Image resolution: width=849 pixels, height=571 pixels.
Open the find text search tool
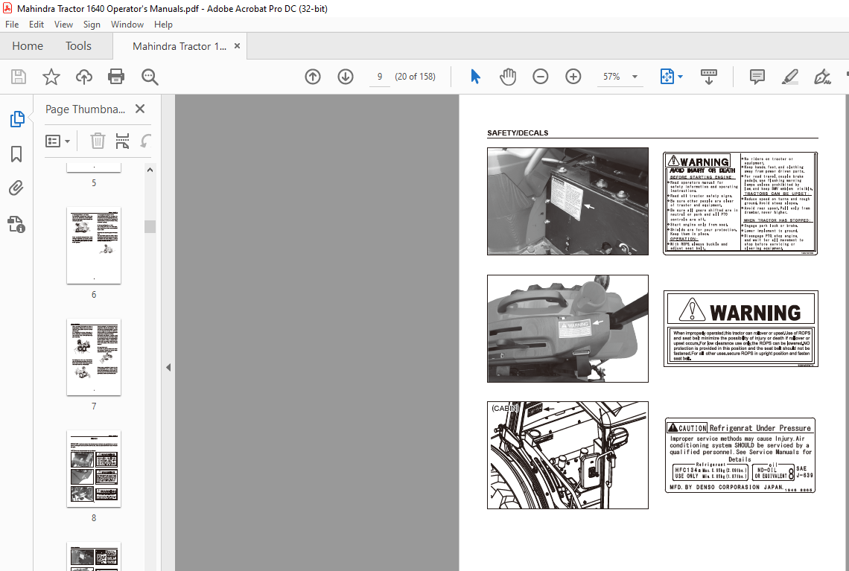point(150,77)
